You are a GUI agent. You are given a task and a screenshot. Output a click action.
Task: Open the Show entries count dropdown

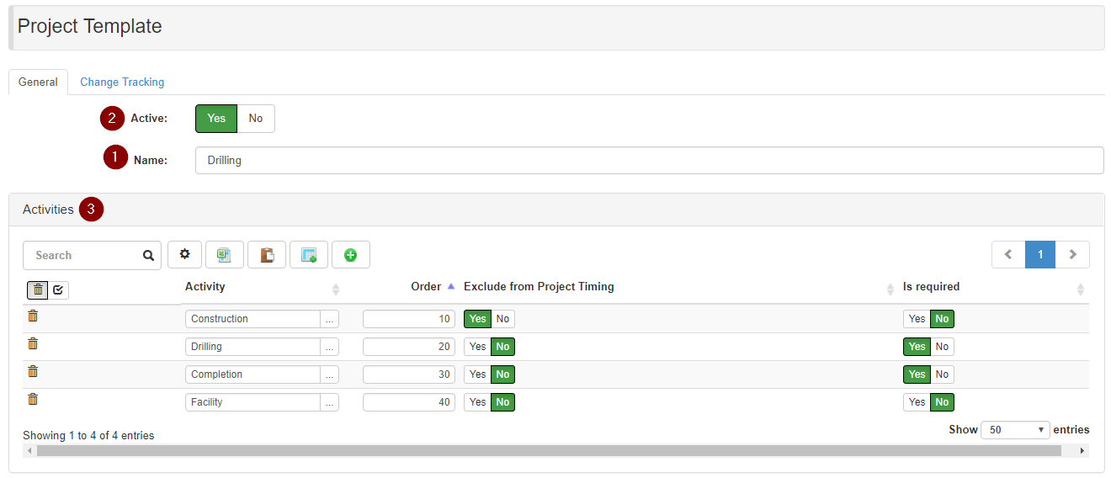tap(1017, 430)
